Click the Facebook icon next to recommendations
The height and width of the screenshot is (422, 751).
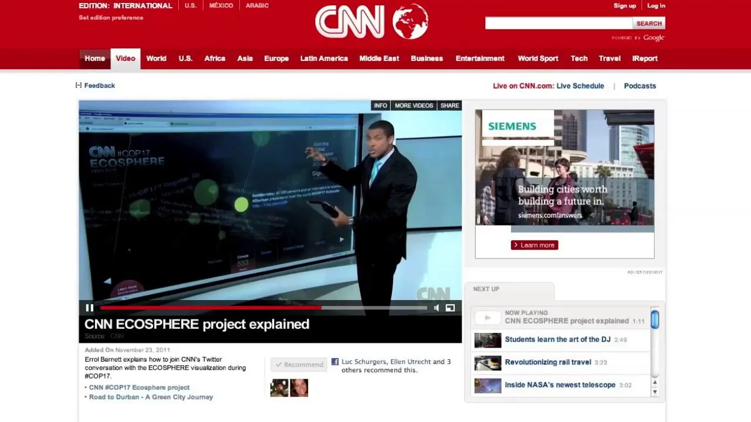pyautogui.click(x=335, y=362)
